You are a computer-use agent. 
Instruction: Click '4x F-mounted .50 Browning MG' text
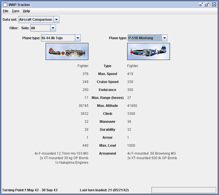[151, 153]
